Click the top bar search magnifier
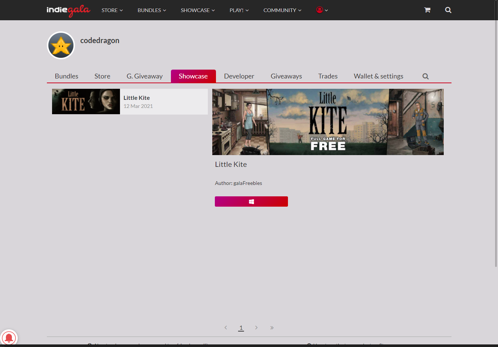 coord(448,10)
